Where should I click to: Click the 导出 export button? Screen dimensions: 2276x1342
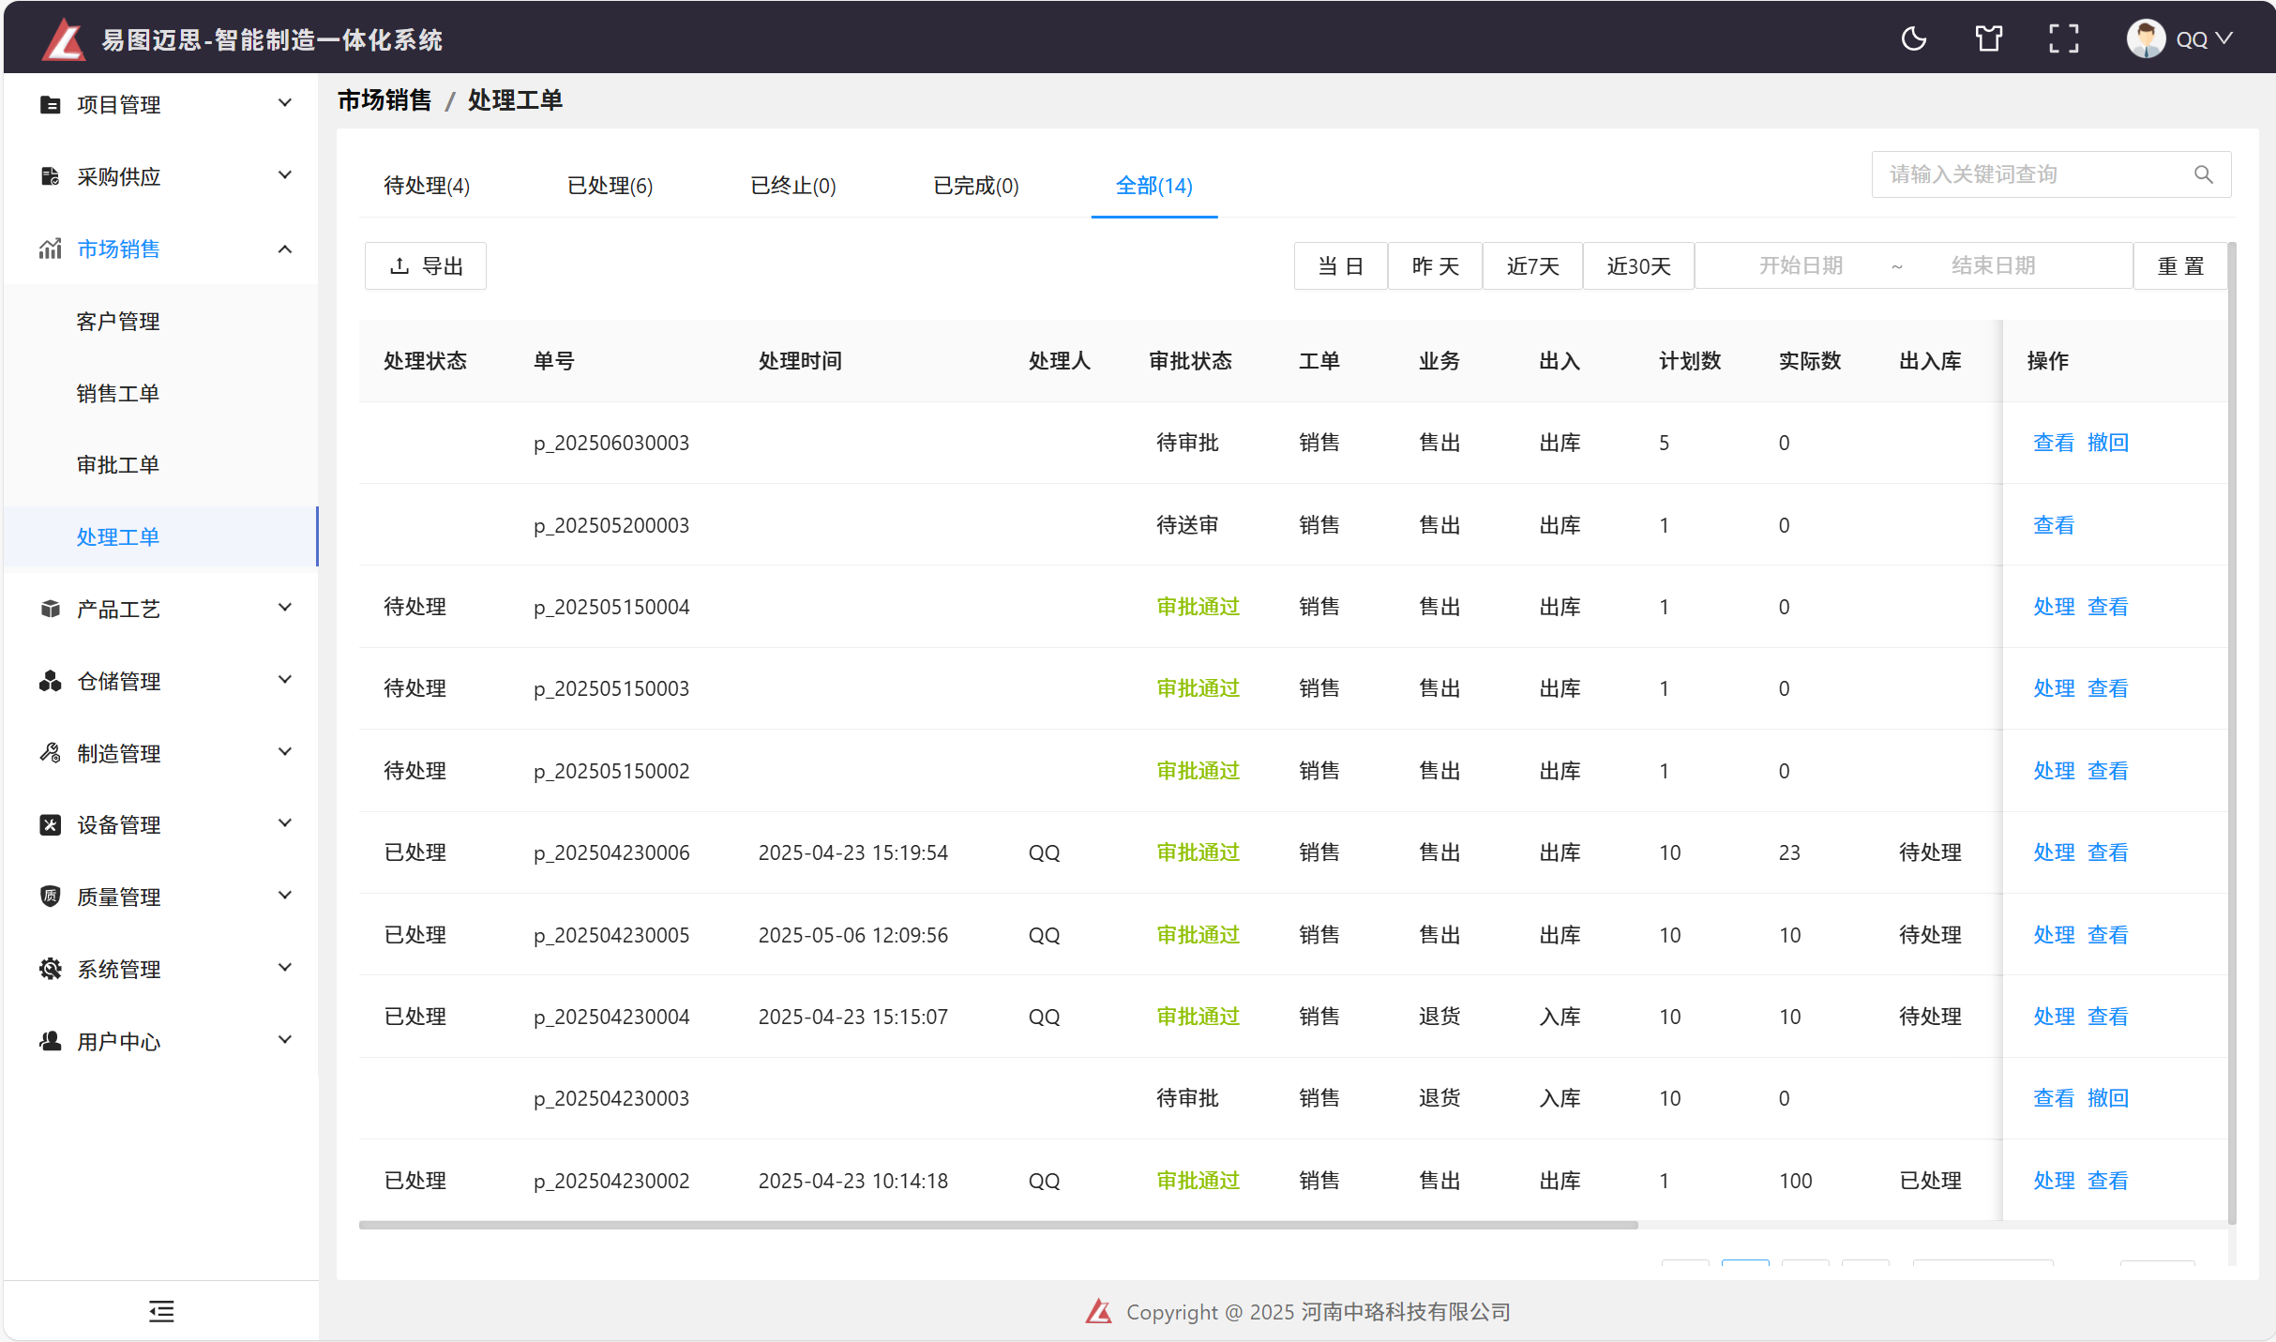(x=426, y=266)
